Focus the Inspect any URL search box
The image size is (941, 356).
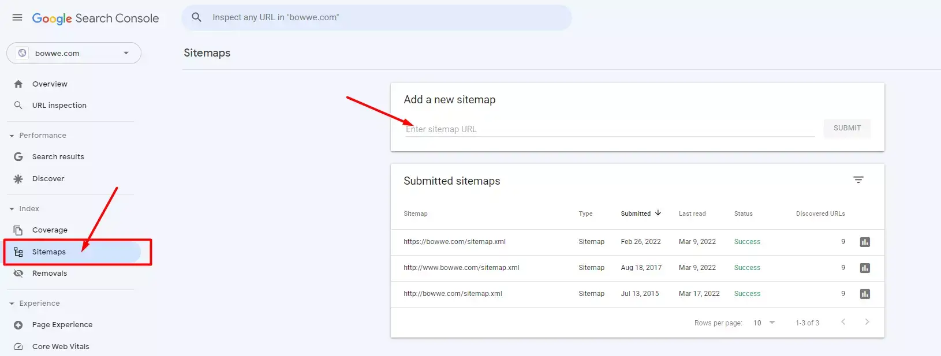pyautogui.click(x=377, y=17)
